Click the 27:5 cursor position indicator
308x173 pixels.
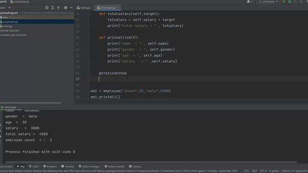(246, 171)
